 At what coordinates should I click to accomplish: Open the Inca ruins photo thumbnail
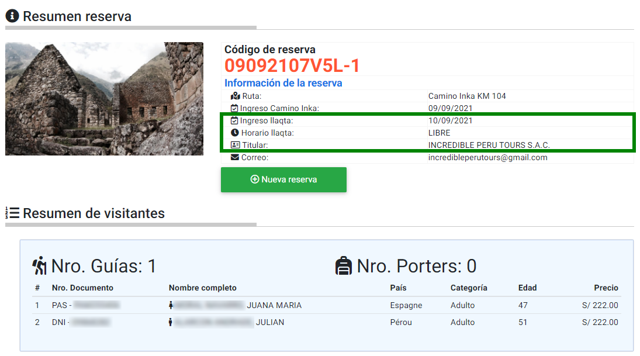104,99
